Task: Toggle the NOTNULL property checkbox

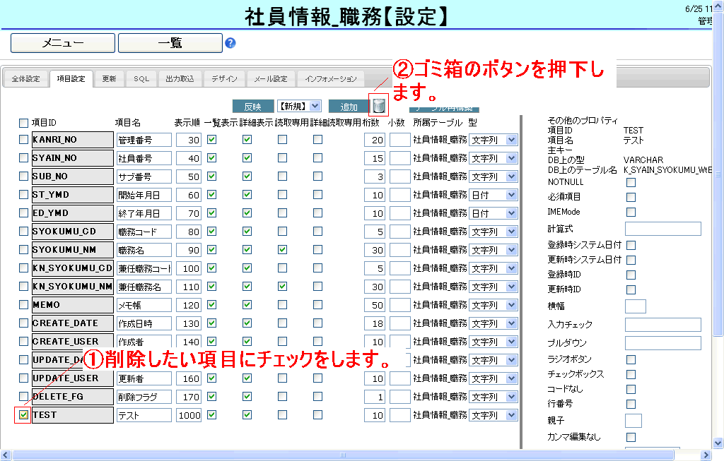Action: click(x=631, y=182)
